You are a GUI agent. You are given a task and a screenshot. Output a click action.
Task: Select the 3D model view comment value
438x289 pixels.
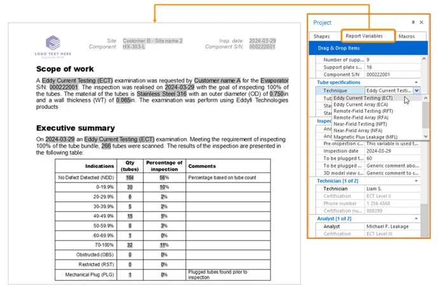(392, 173)
